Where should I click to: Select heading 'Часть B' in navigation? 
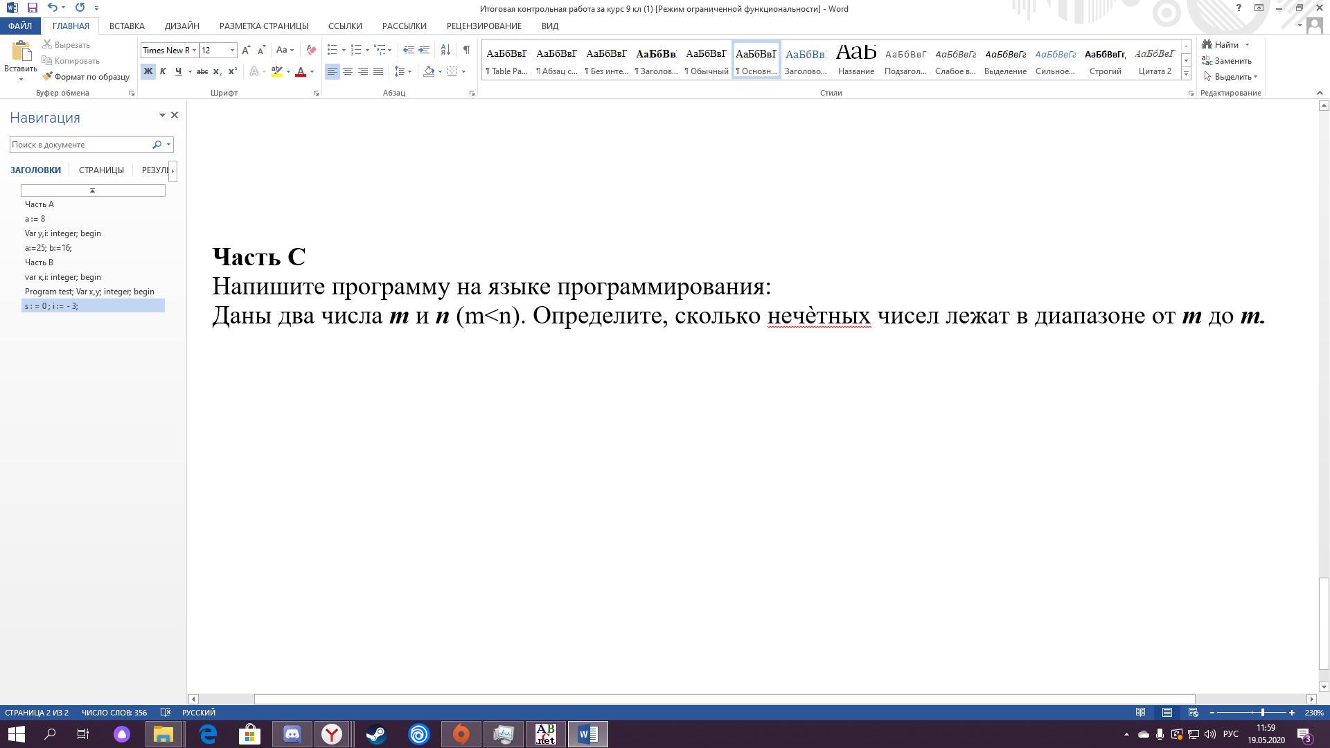pos(39,262)
